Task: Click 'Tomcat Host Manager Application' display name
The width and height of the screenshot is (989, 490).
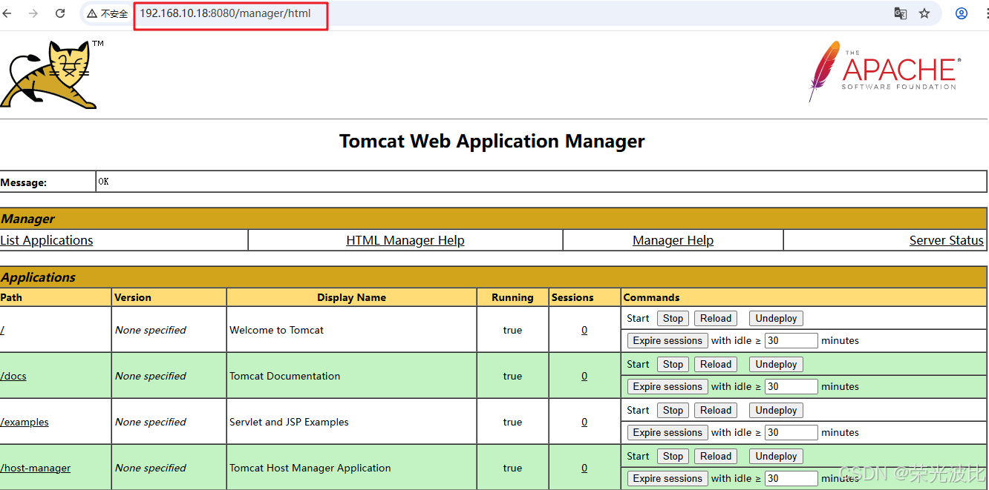Action: (x=310, y=468)
